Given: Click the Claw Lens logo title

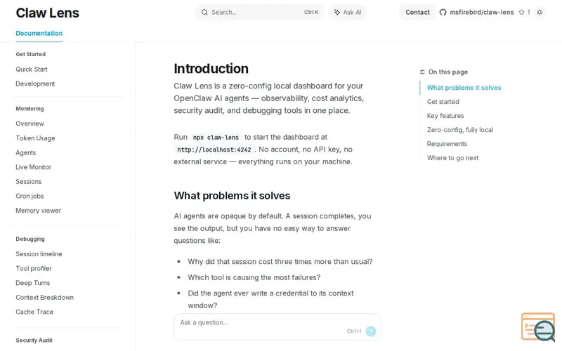Looking at the screenshot, I should click(47, 13).
